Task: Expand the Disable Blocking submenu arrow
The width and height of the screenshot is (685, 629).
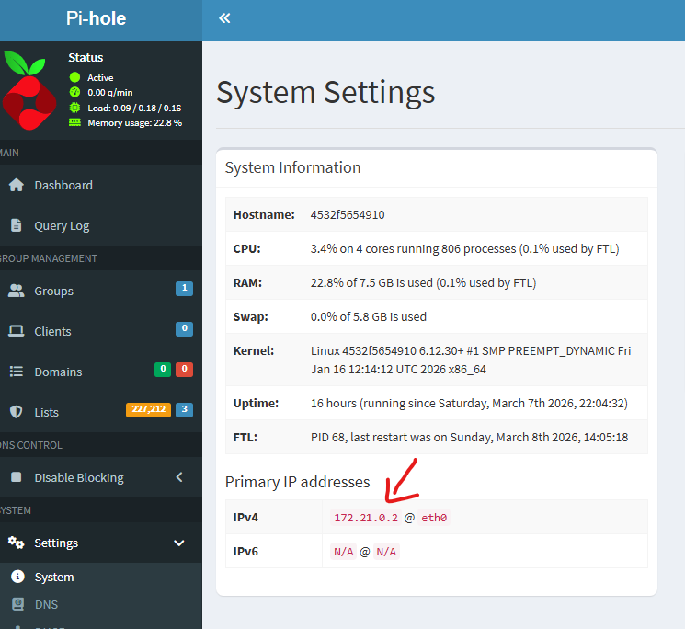Action: pyautogui.click(x=179, y=477)
